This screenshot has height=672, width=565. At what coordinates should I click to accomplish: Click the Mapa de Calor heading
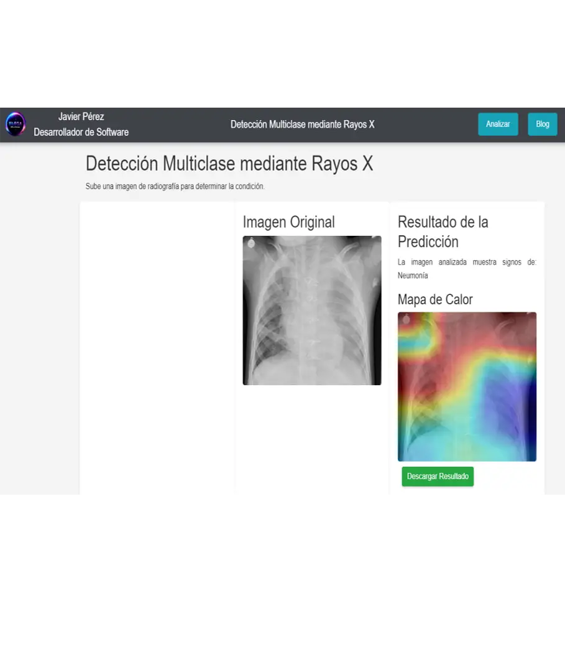point(435,299)
